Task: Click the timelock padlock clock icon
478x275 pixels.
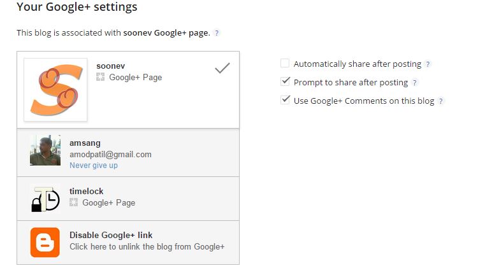Action: [45, 199]
